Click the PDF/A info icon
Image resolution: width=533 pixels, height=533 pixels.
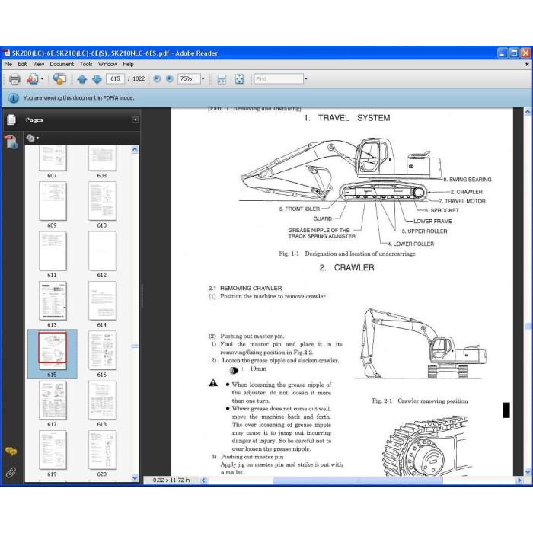(x=13, y=98)
